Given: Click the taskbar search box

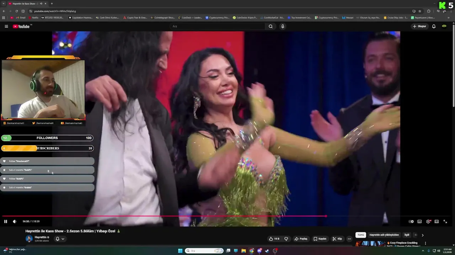Looking at the screenshot, I should [x=204, y=251].
